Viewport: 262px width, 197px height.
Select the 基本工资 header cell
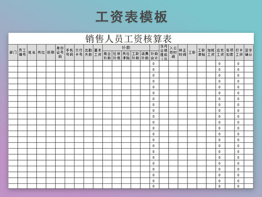tap(98, 53)
